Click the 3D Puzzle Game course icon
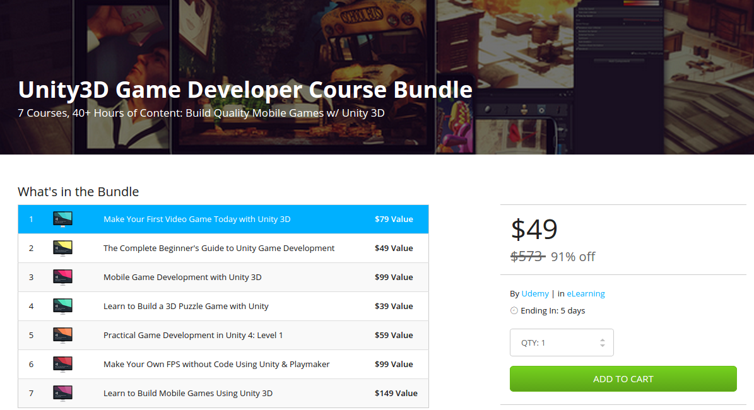Image resolution: width=754 pixels, height=410 pixels. pos(62,307)
